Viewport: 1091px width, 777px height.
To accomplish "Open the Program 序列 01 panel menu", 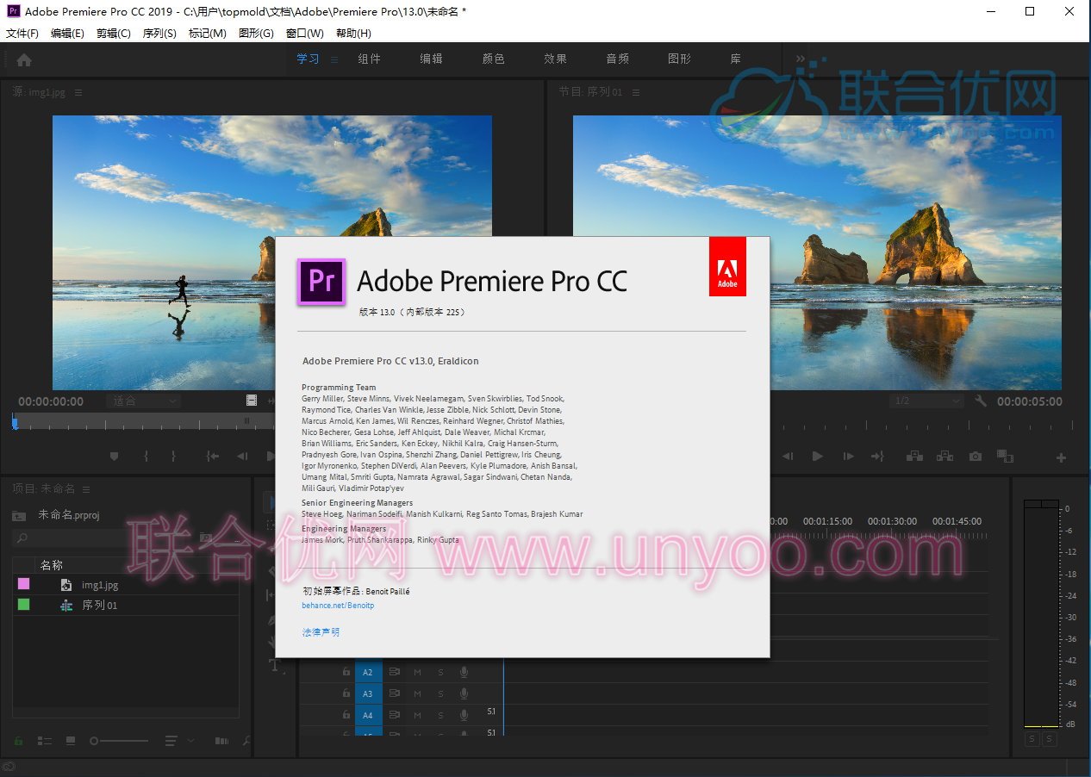I will point(635,91).
